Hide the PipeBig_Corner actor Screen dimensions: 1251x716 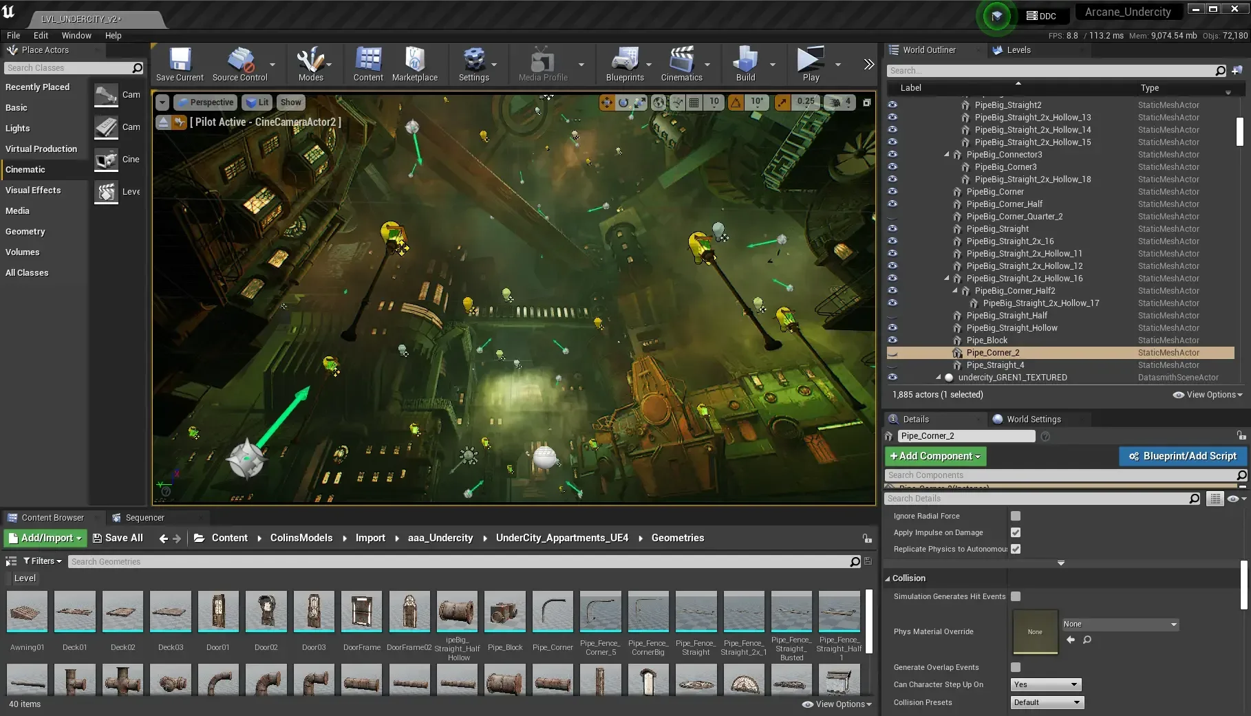[892, 192]
